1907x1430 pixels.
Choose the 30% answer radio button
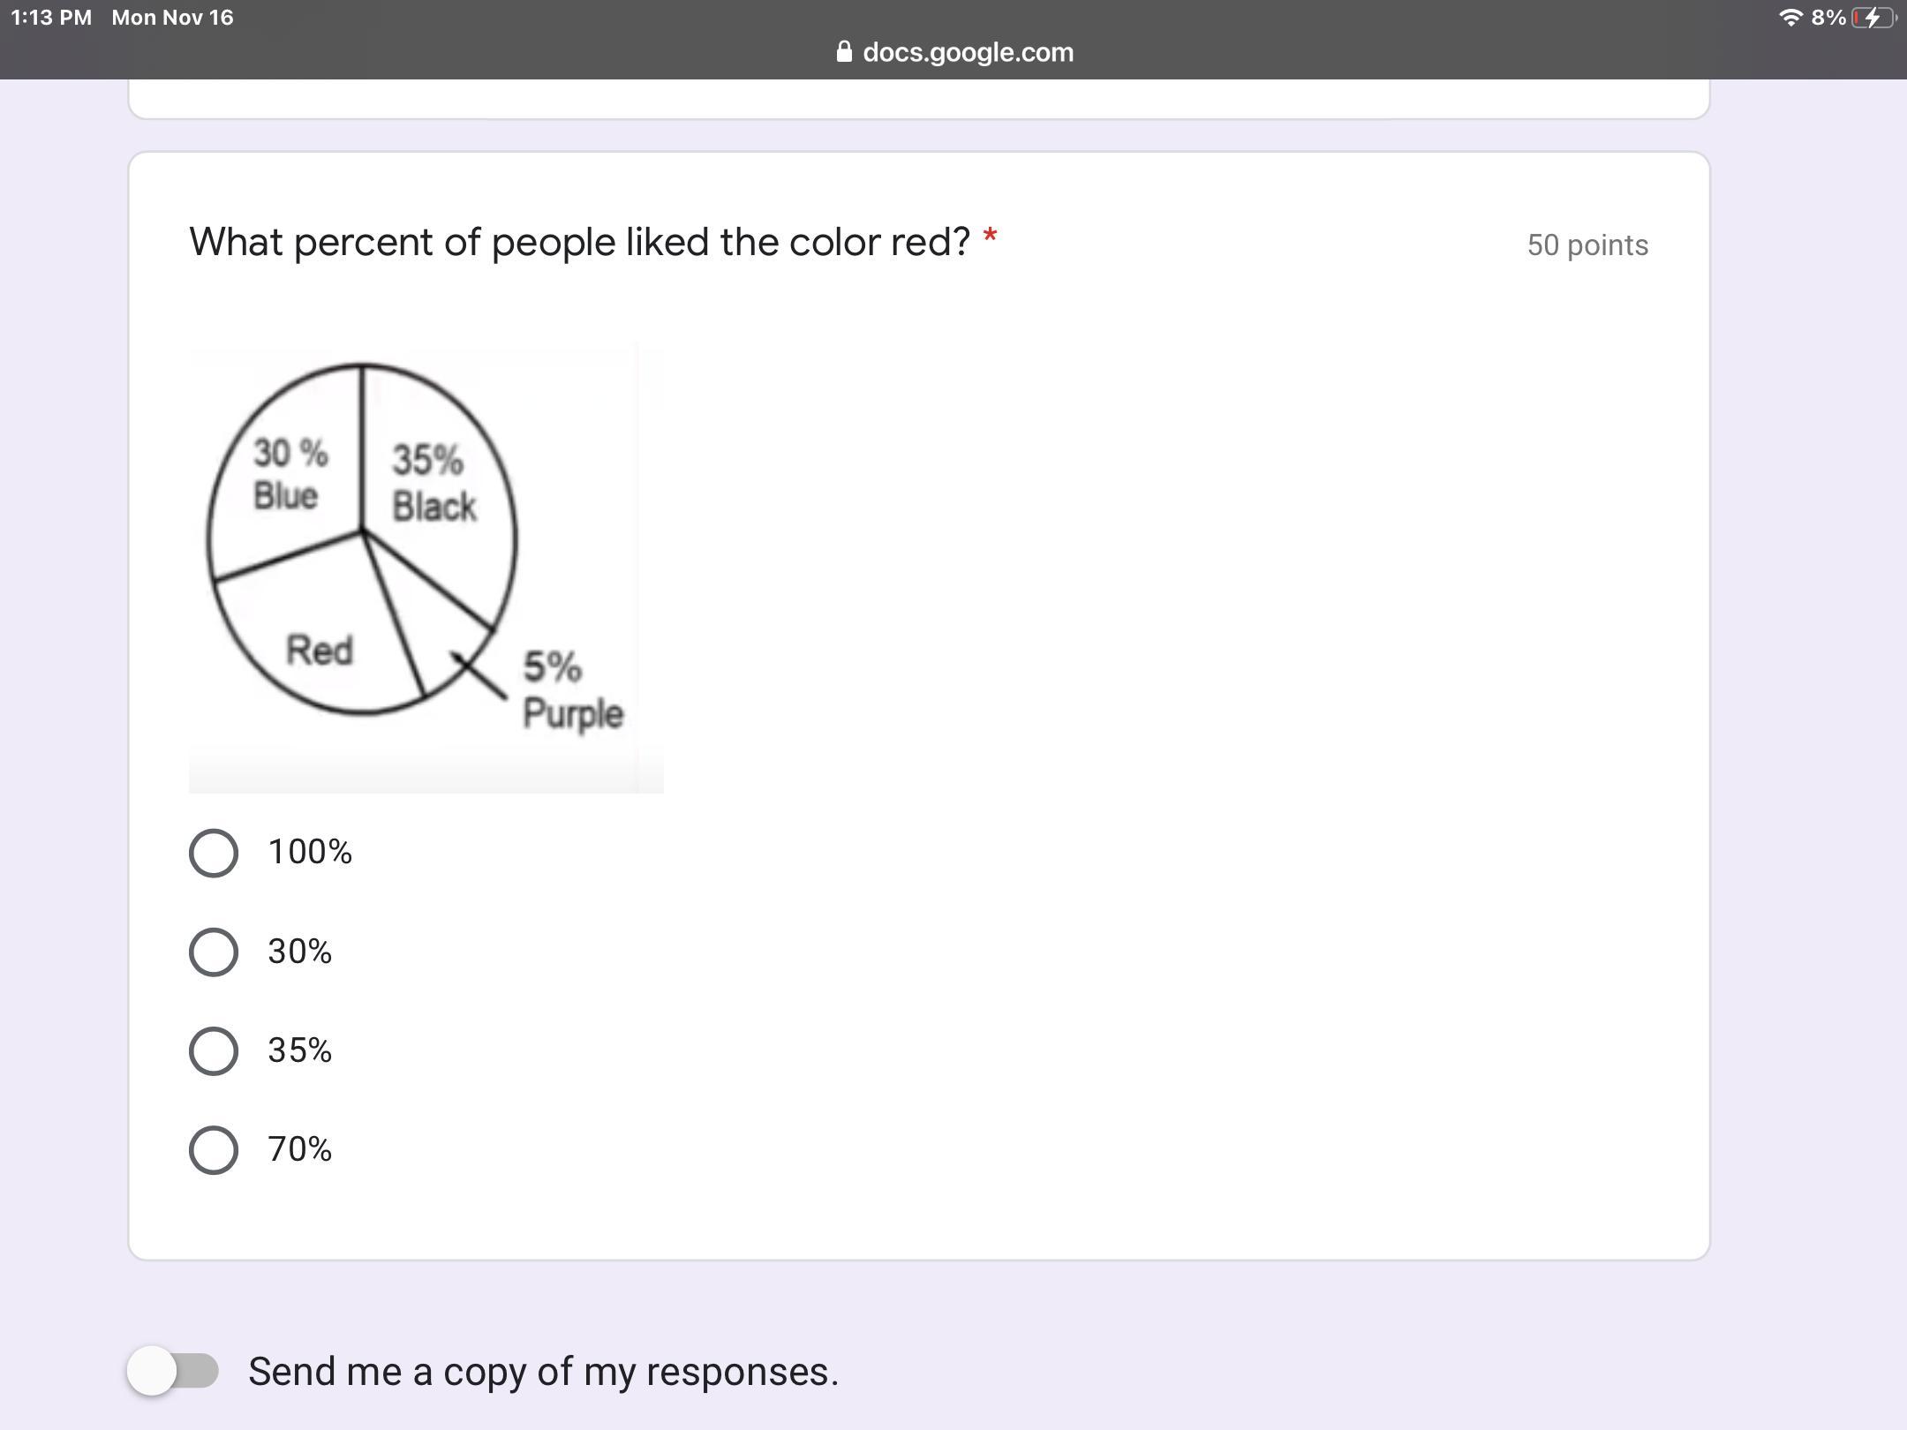pos(214,952)
